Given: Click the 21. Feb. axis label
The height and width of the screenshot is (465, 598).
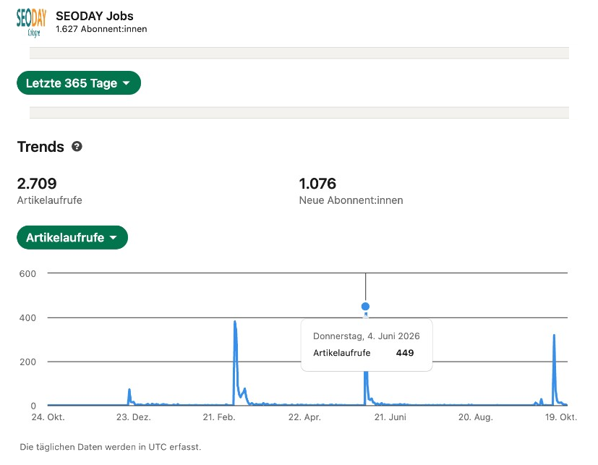Looking at the screenshot, I should (x=219, y=417).
